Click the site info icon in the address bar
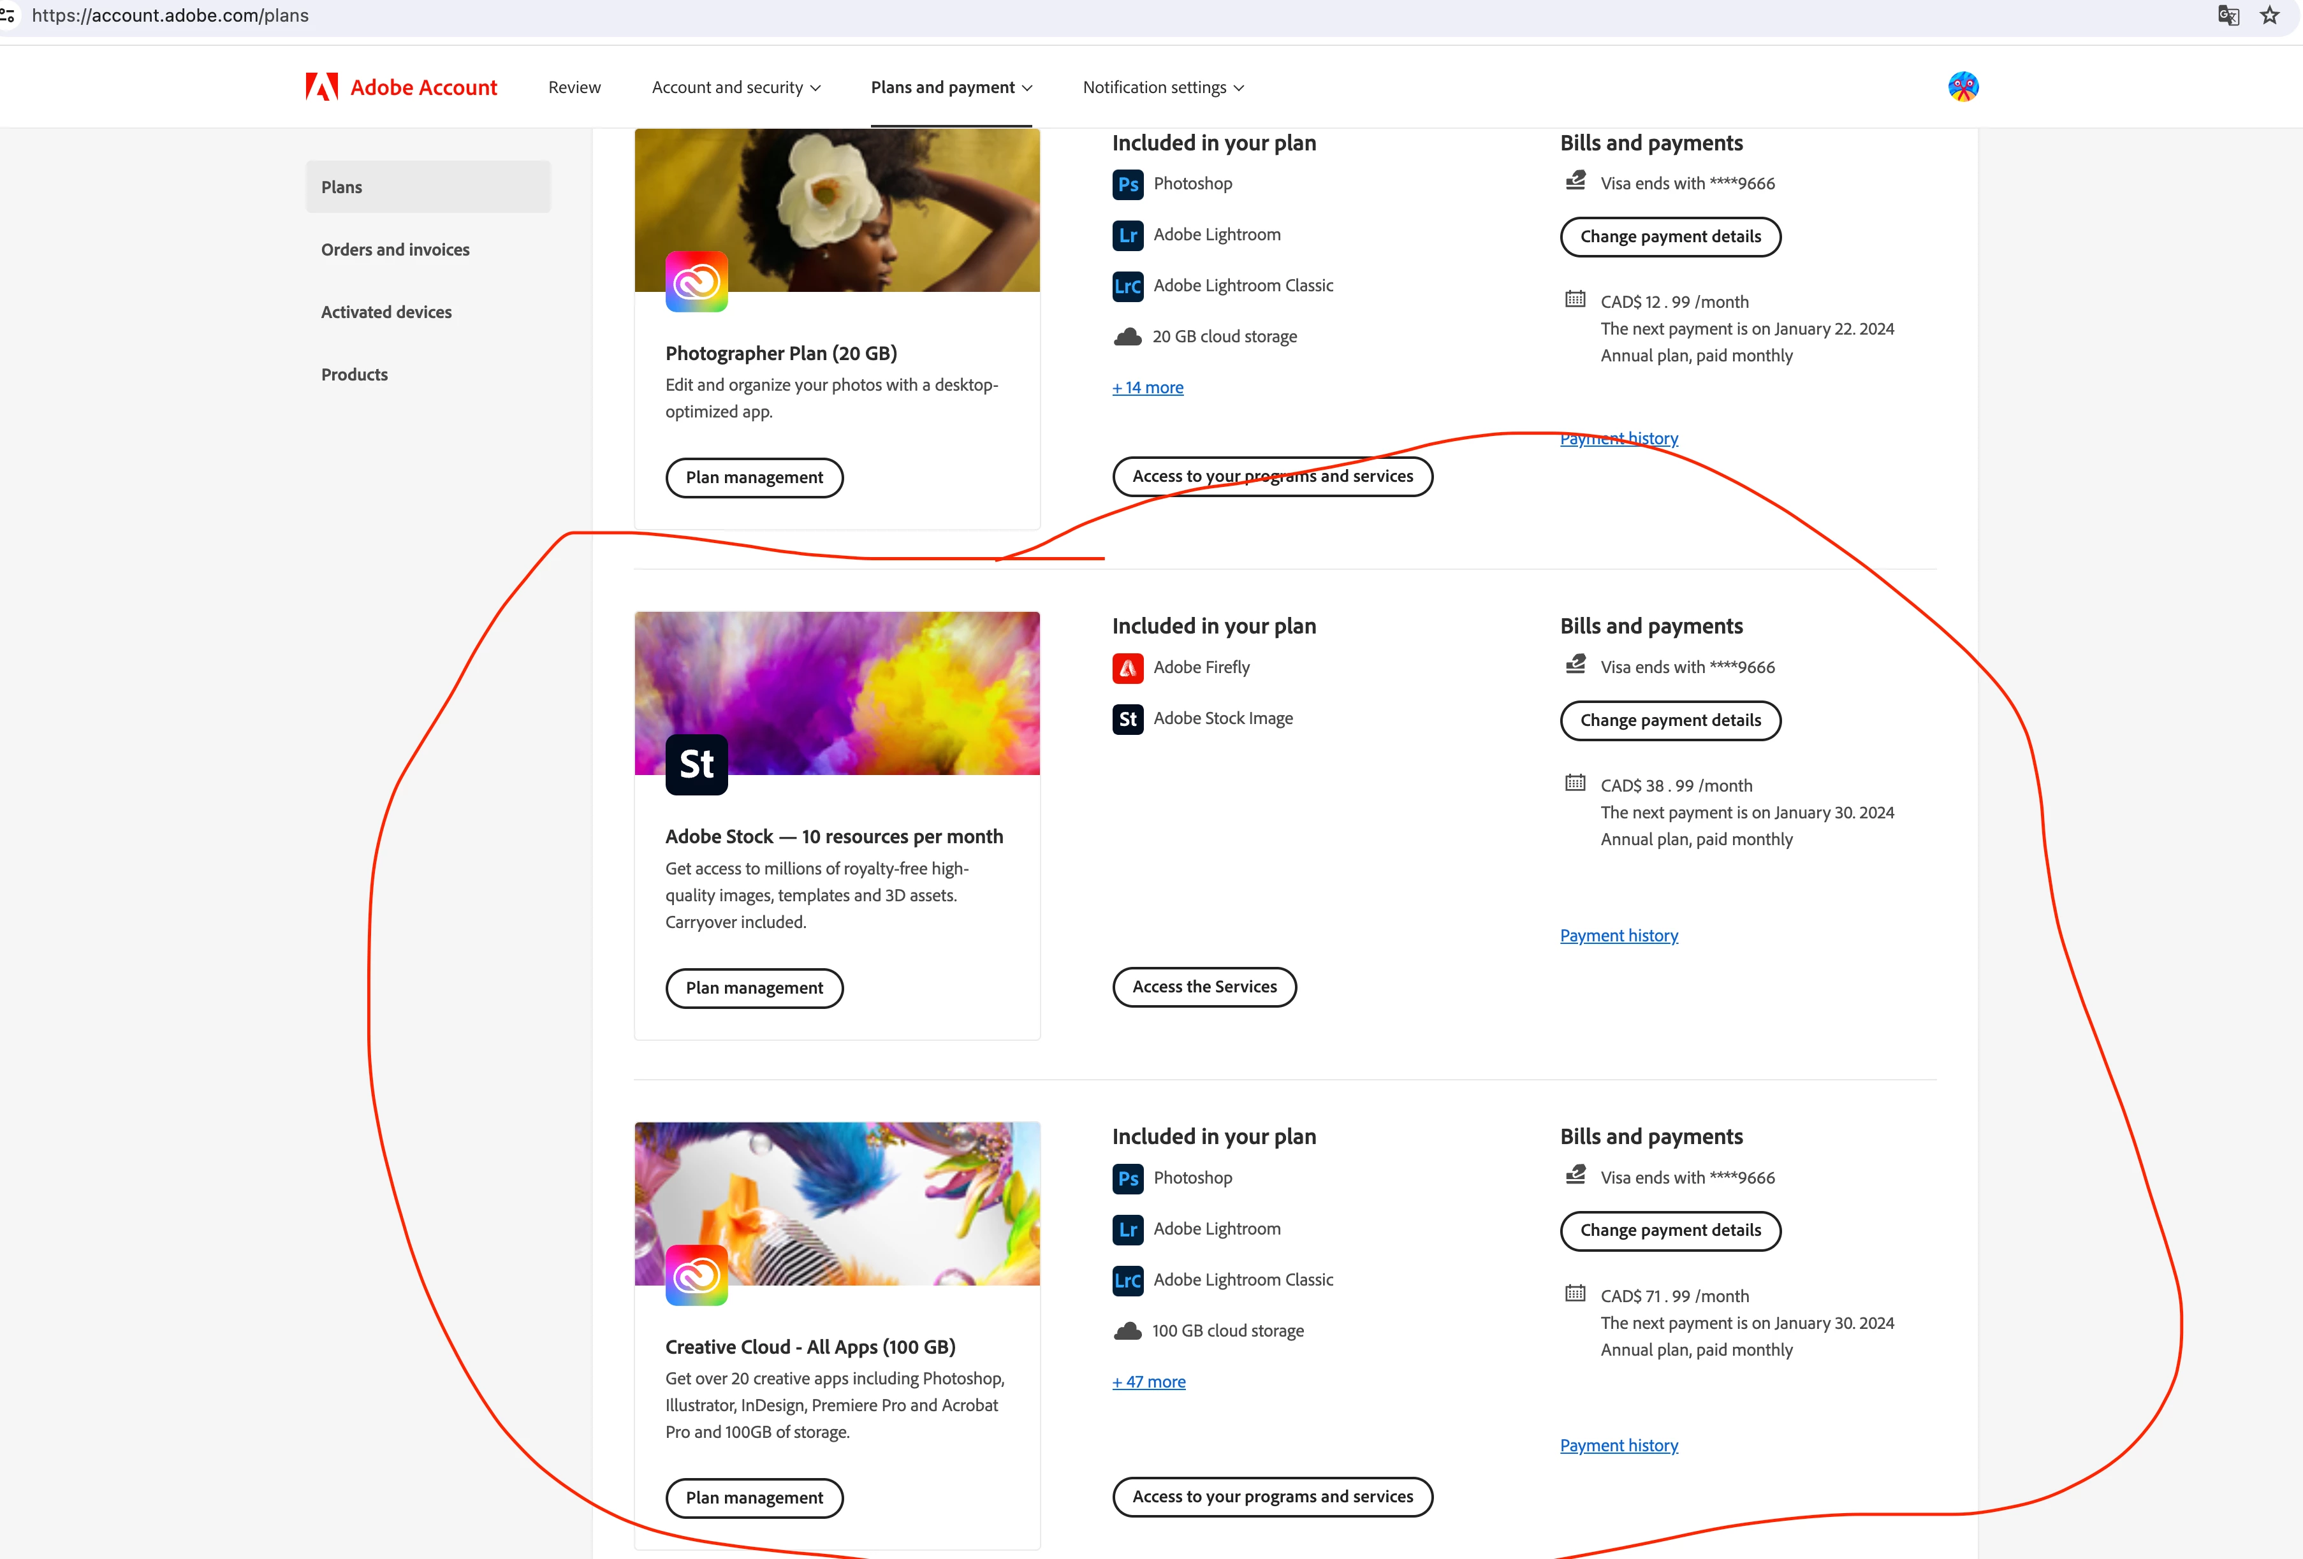This screenshot has width=2303, height=1559. click(x=8, y=15)
